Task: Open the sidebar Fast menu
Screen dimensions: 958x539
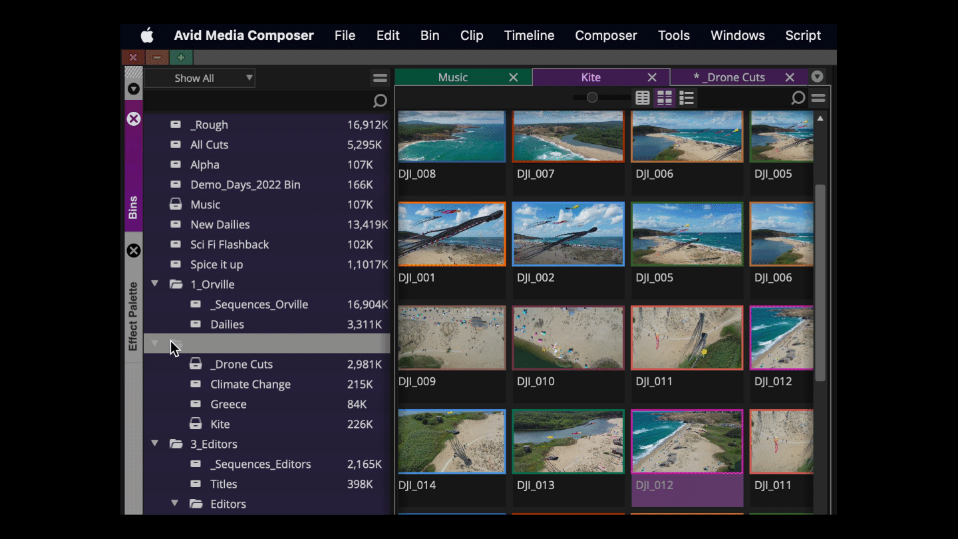Action: (x=380, y=77)
